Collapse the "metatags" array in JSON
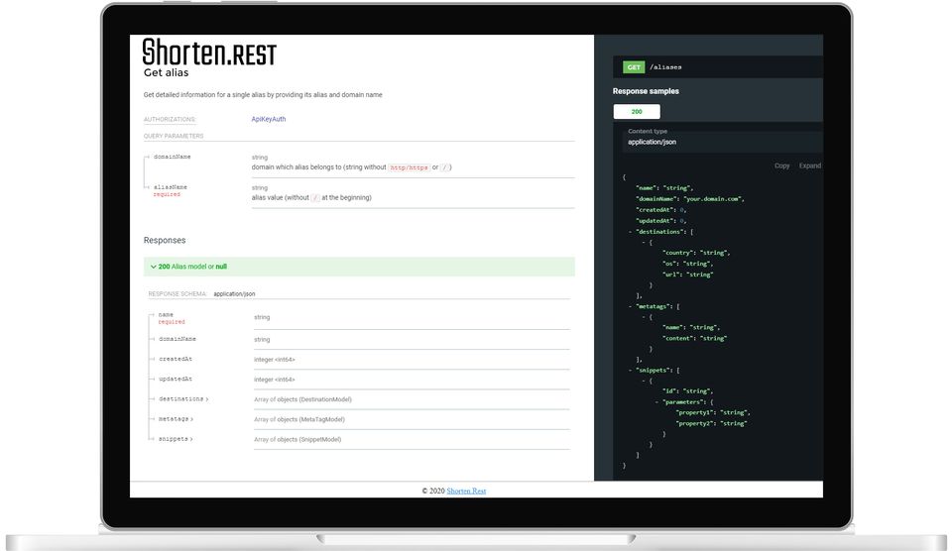This screenshot has width=952, height=551. [x=631, y=306]
